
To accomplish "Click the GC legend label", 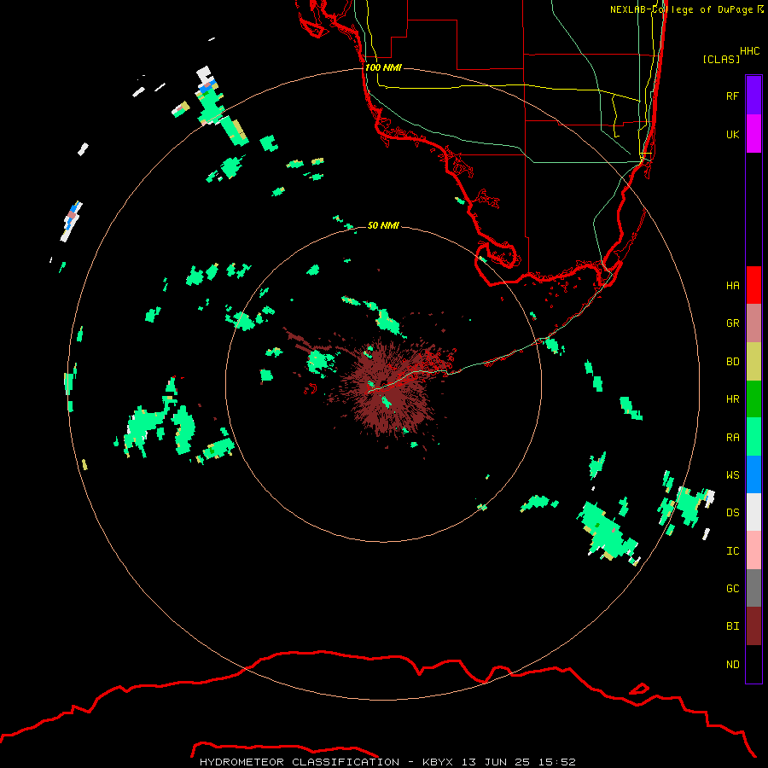I will tap(732, 588).
